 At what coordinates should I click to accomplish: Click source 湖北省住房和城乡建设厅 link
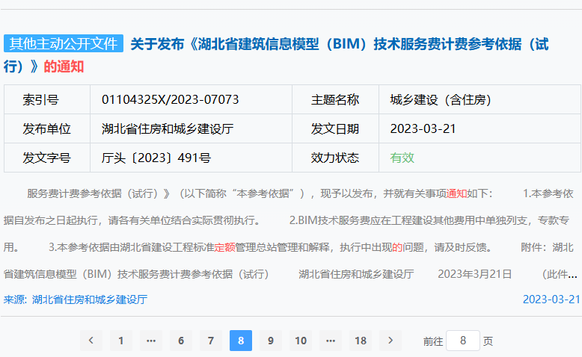click(90, 299)
